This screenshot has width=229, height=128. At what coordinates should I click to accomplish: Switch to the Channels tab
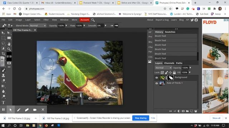click(169, 63)
